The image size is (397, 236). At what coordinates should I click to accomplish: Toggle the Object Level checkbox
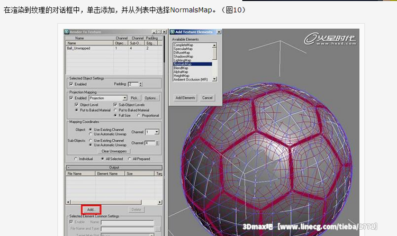pos(76,105)
